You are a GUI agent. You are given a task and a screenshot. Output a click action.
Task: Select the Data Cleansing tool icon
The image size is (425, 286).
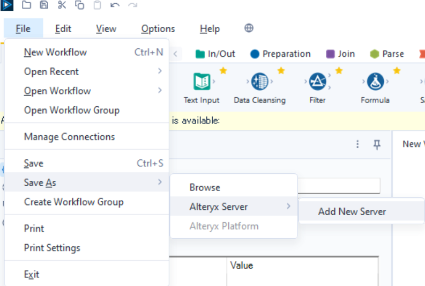(x=259, y=82)
